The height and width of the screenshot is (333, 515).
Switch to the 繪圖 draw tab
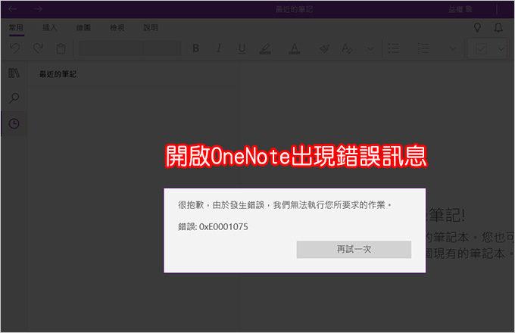(x=83, y=27)
